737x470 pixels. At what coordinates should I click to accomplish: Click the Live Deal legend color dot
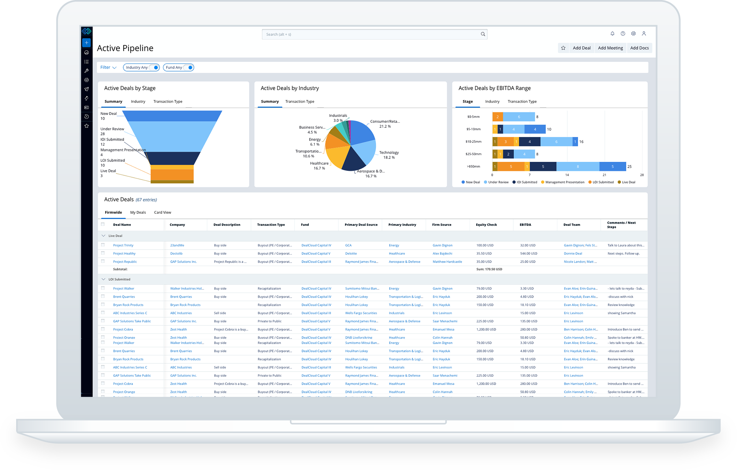(620, 182)
